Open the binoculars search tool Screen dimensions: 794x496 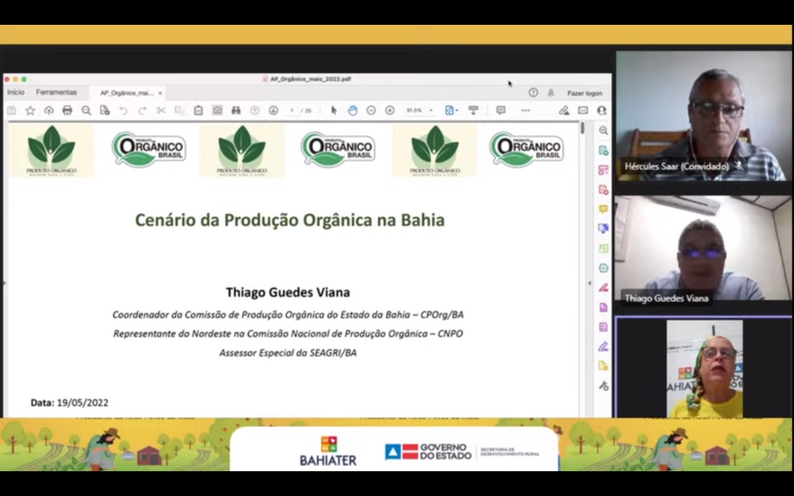pos(236,110)
